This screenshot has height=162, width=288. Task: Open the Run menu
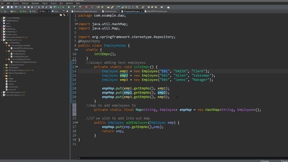tap(61, 3)
